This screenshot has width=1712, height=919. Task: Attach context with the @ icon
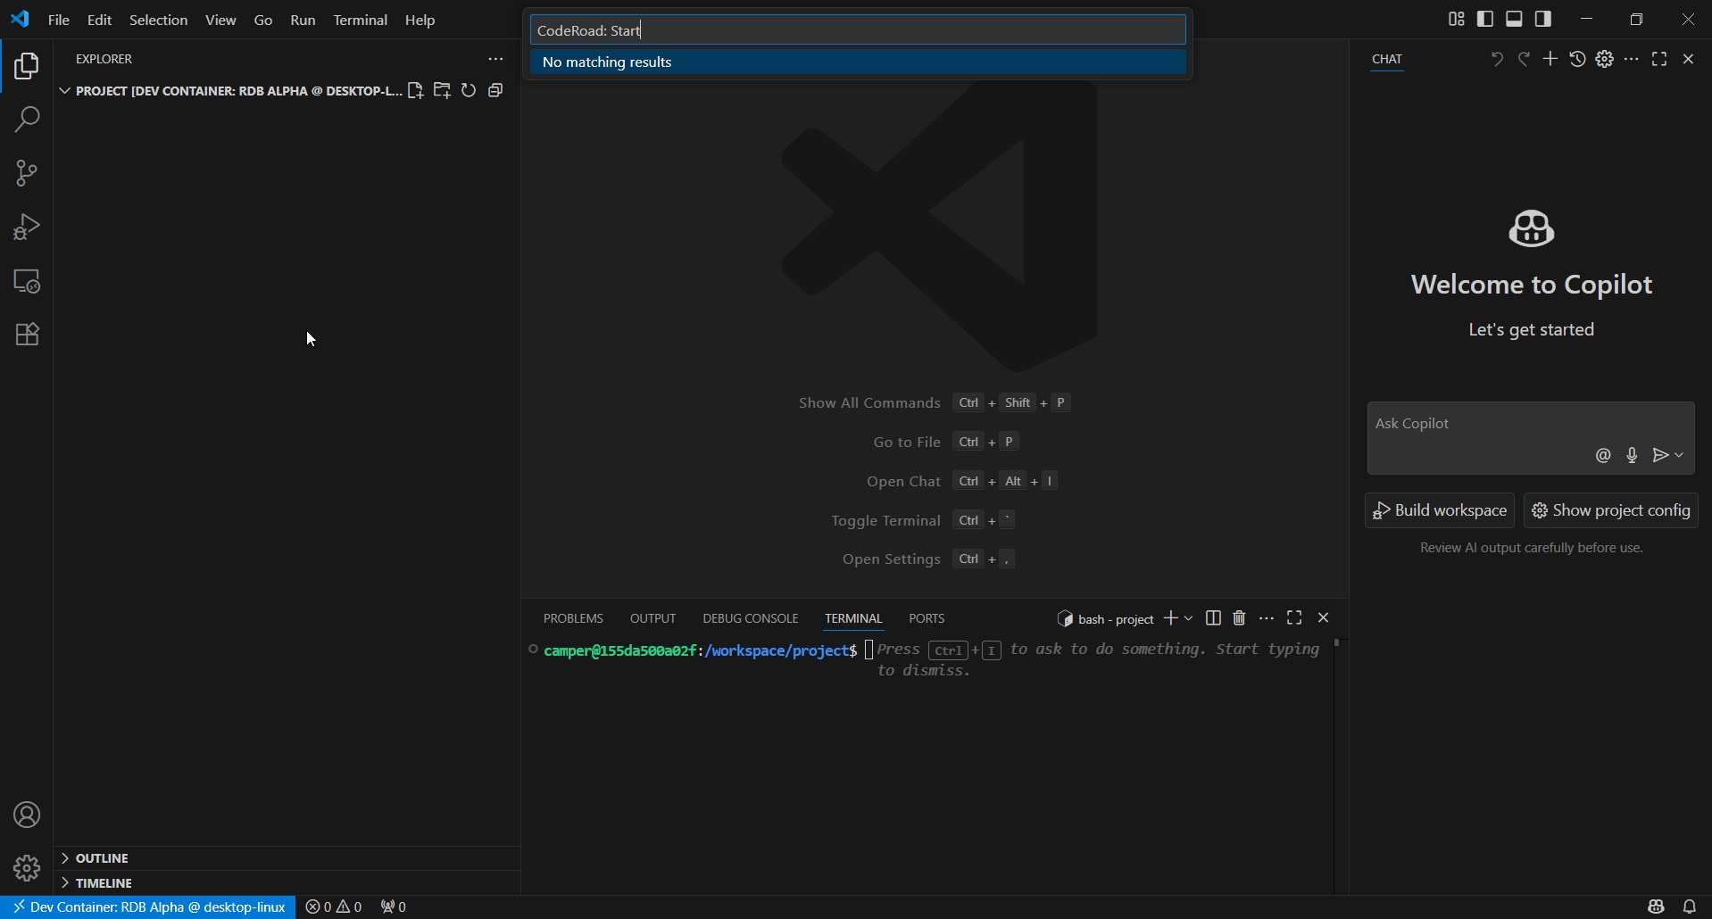tap(1603, 455)
